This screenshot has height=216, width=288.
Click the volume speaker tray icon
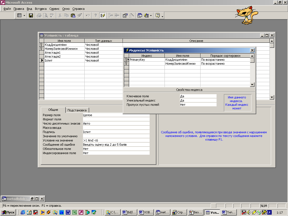click(249, 212)
